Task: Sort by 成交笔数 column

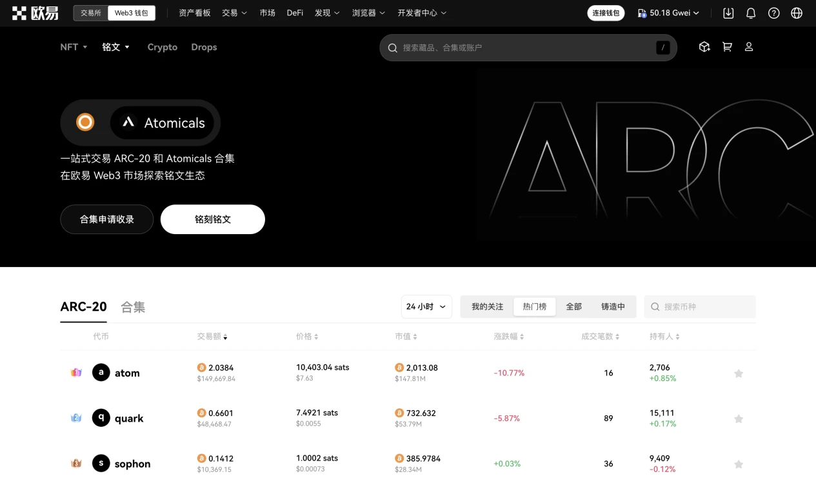Action: click(600, 337)
